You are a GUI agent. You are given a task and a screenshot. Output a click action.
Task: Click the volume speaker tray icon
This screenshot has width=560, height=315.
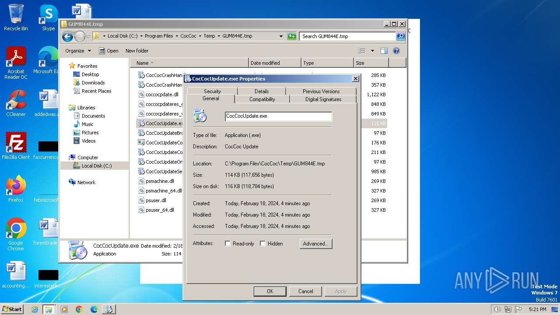click(497, 309)
